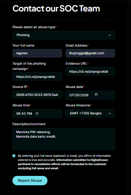Click inside the Description/comment textarea

(64, 139)
